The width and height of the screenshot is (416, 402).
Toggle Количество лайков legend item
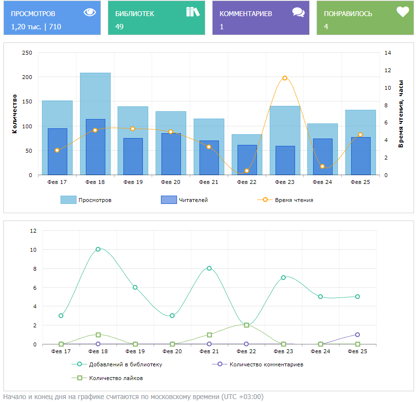116,378
